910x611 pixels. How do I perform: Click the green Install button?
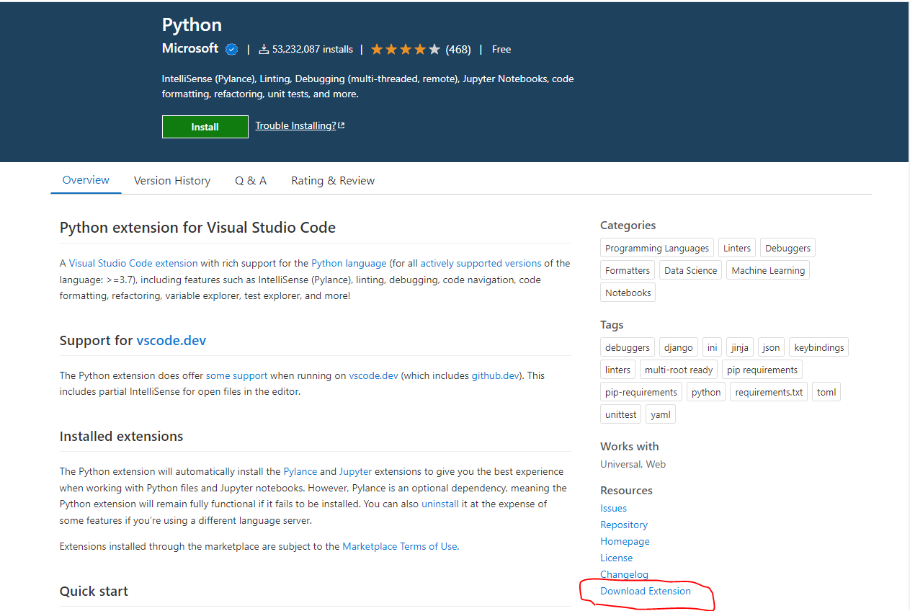pyautogui.click(x=205, y=127)
